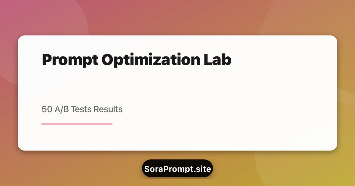Click the number "50" in the subtitle
This screenshot has height=186, width=355.
[x=47, y=109]
